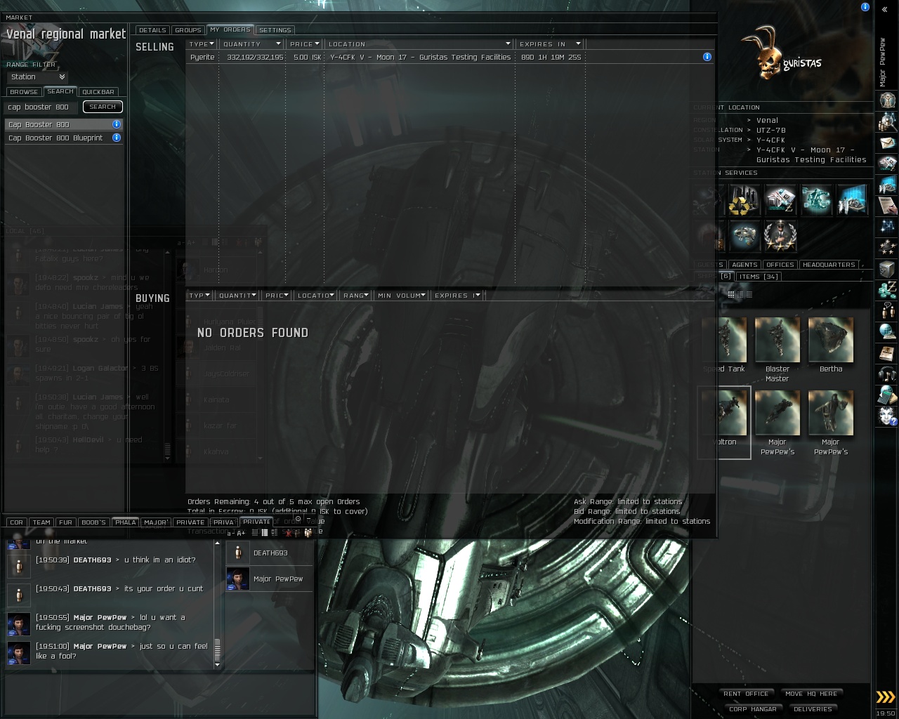This screenshot has height=719, width=899.
Task: Open the Agents station tab
Action: click(x=744, y=265)
